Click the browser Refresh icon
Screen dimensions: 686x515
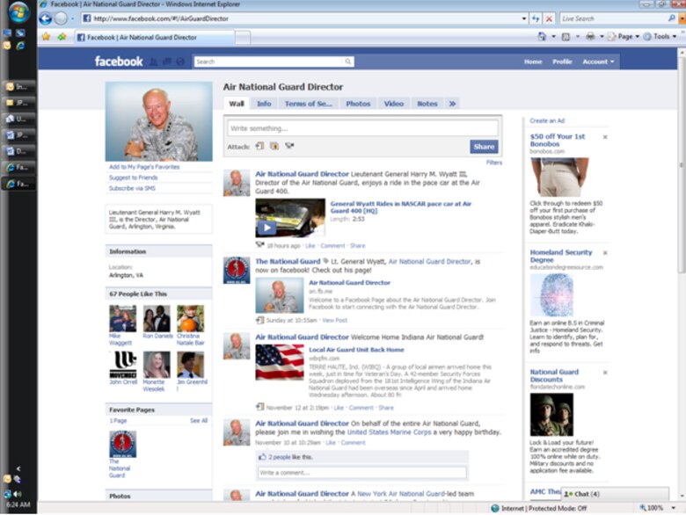pyautogui.click(x=536, y=18)
